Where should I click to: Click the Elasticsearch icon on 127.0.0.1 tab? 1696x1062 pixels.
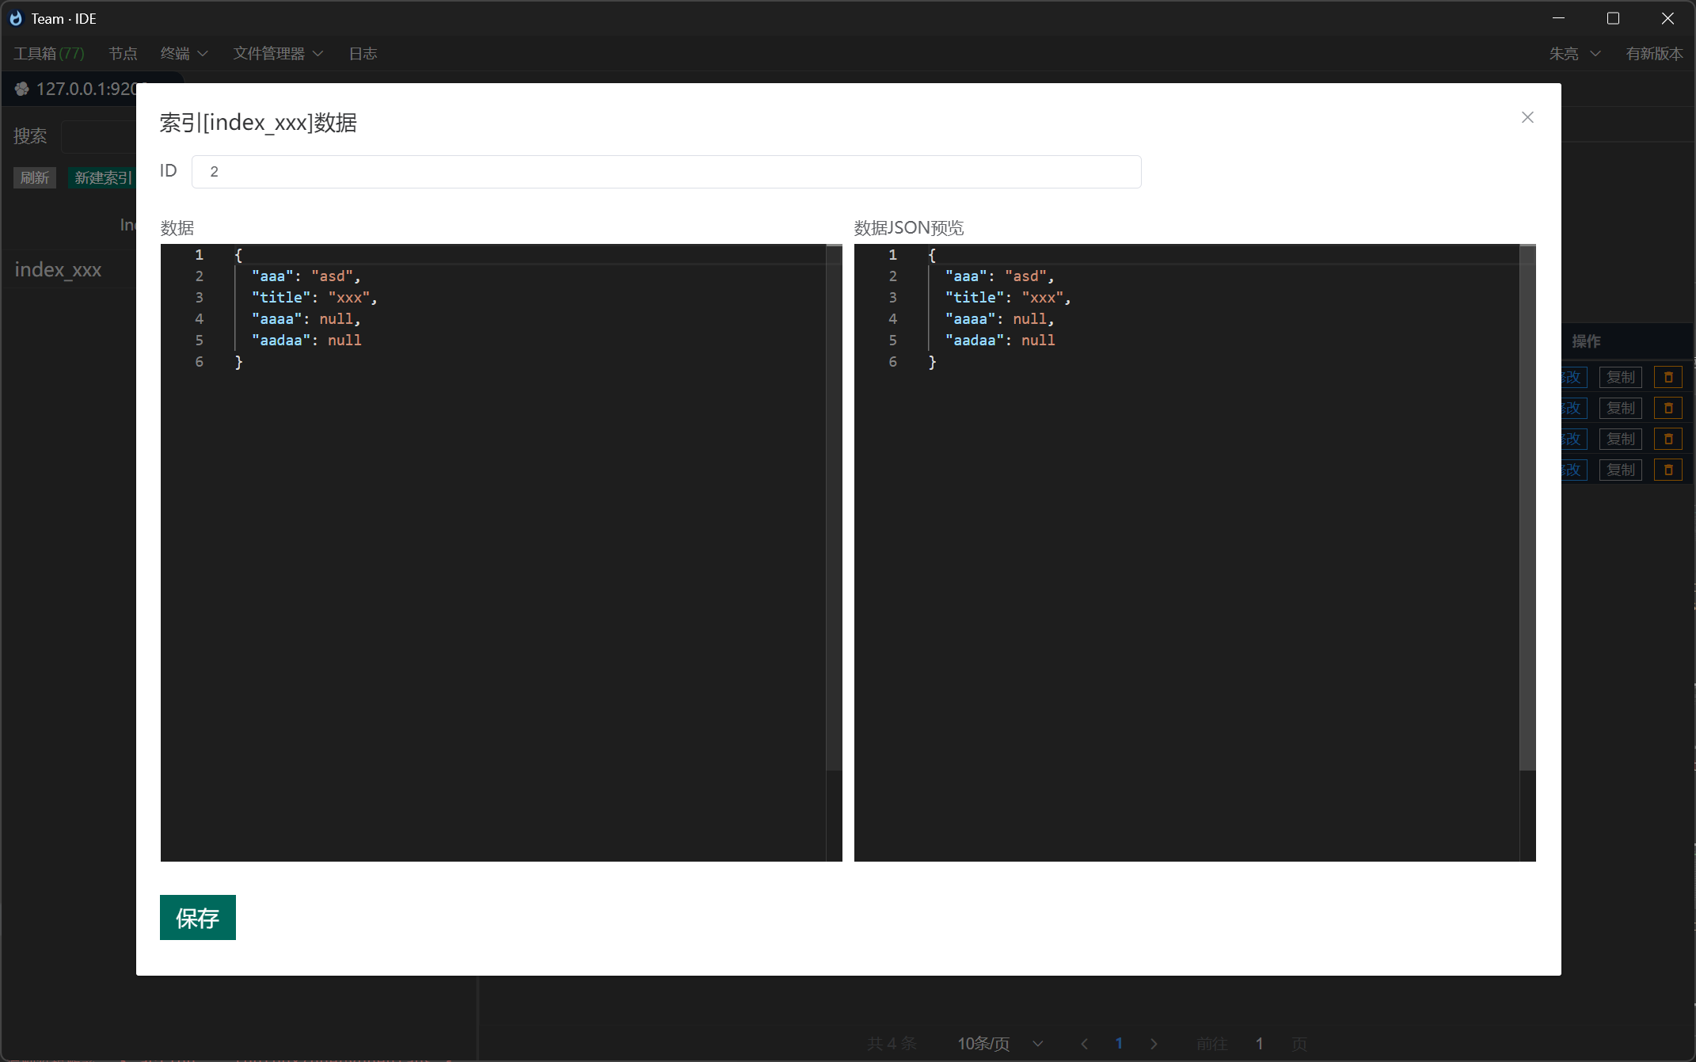pos(22,89)
